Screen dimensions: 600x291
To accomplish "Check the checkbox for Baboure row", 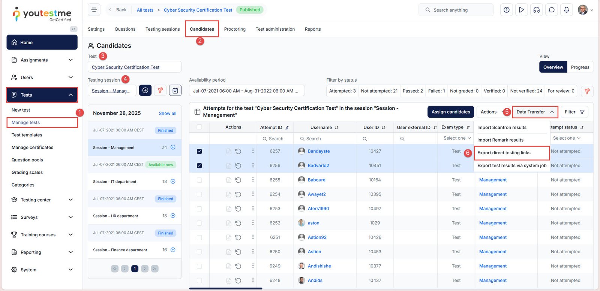I will pos(199,180).
